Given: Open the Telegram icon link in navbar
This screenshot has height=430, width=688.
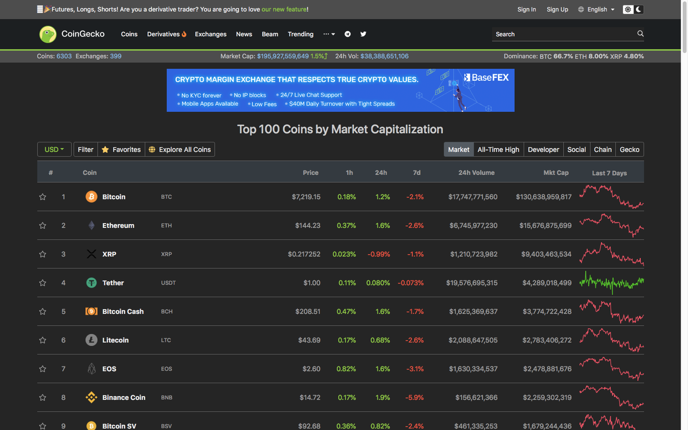Looking at the screenshot, I should [348, 34].
